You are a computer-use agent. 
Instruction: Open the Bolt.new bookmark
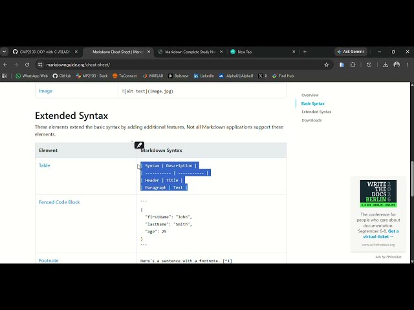[x=179, y=76]
